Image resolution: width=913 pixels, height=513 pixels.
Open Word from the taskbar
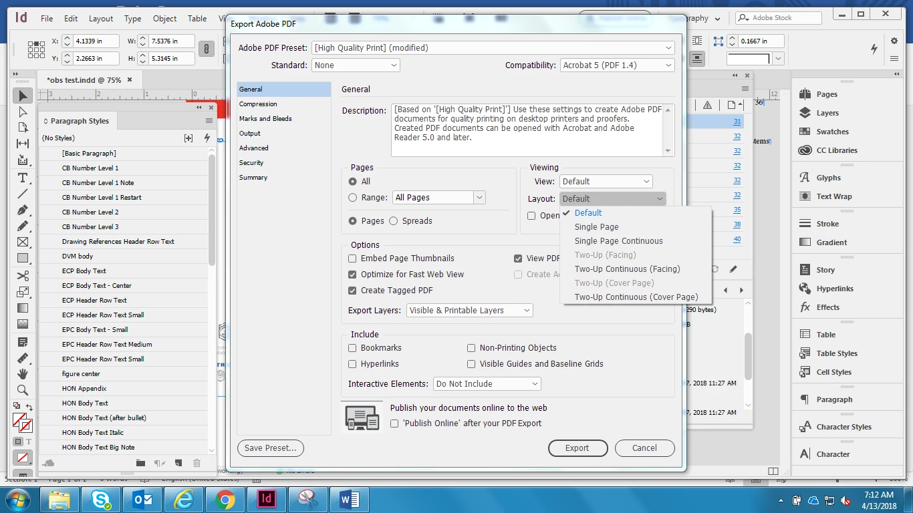coord(350,499)
